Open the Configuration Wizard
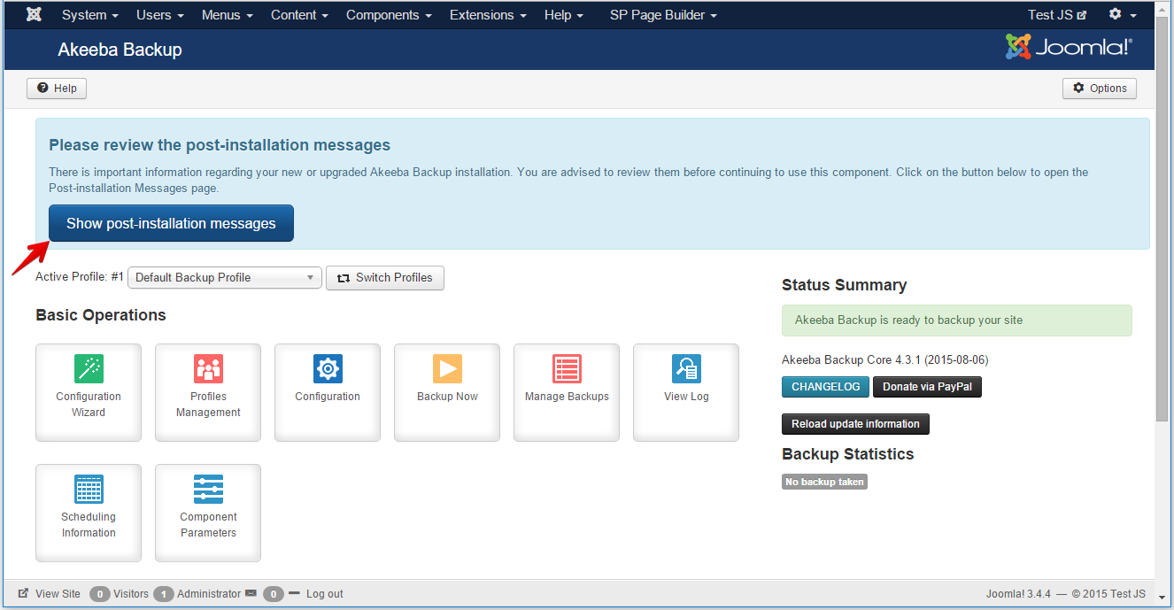 (88, 392)
